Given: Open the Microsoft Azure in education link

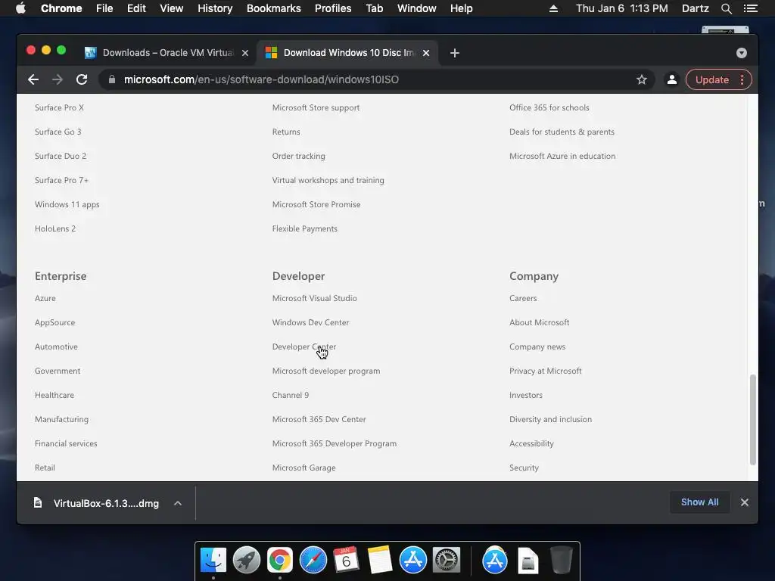Looking at the screenshot, I should [562, 156].
